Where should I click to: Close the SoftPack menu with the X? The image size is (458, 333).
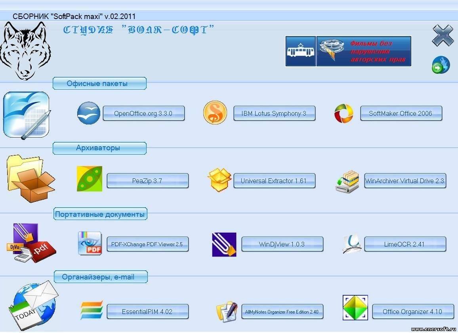(x=443, y=36)
